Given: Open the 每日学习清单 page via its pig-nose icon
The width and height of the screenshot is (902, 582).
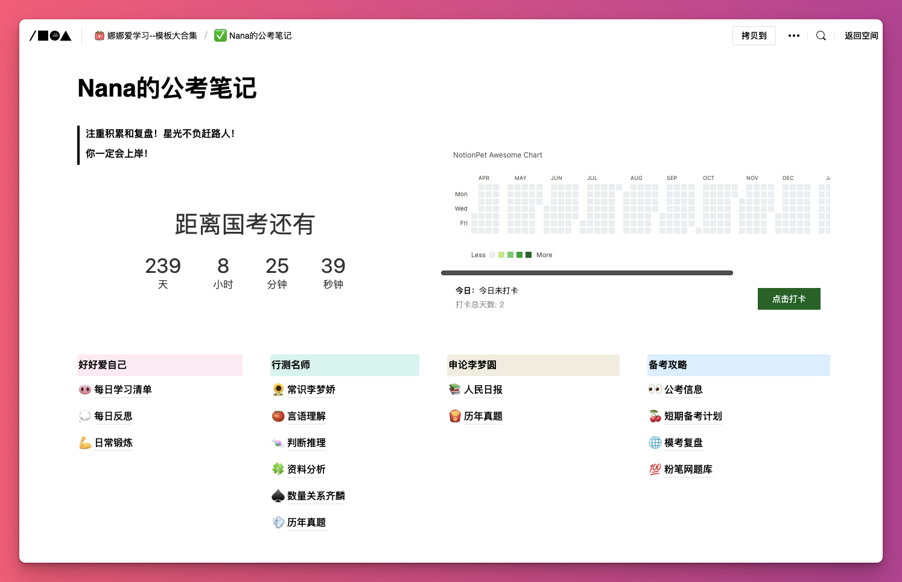Looking at the screenshot, I should pyautogui.click(x=84, y=389).
